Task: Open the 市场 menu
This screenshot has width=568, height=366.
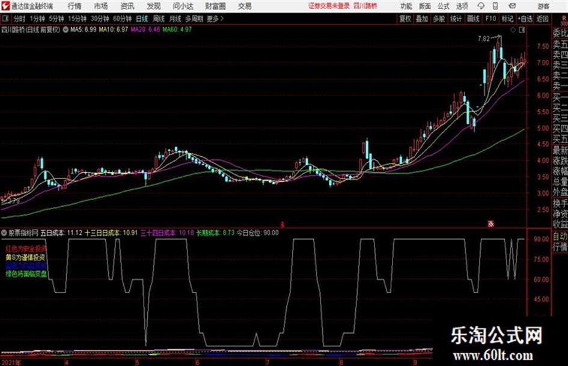Action: click(101, 6)
